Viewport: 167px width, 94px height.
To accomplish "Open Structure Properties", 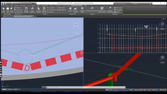I will point(39,10).
